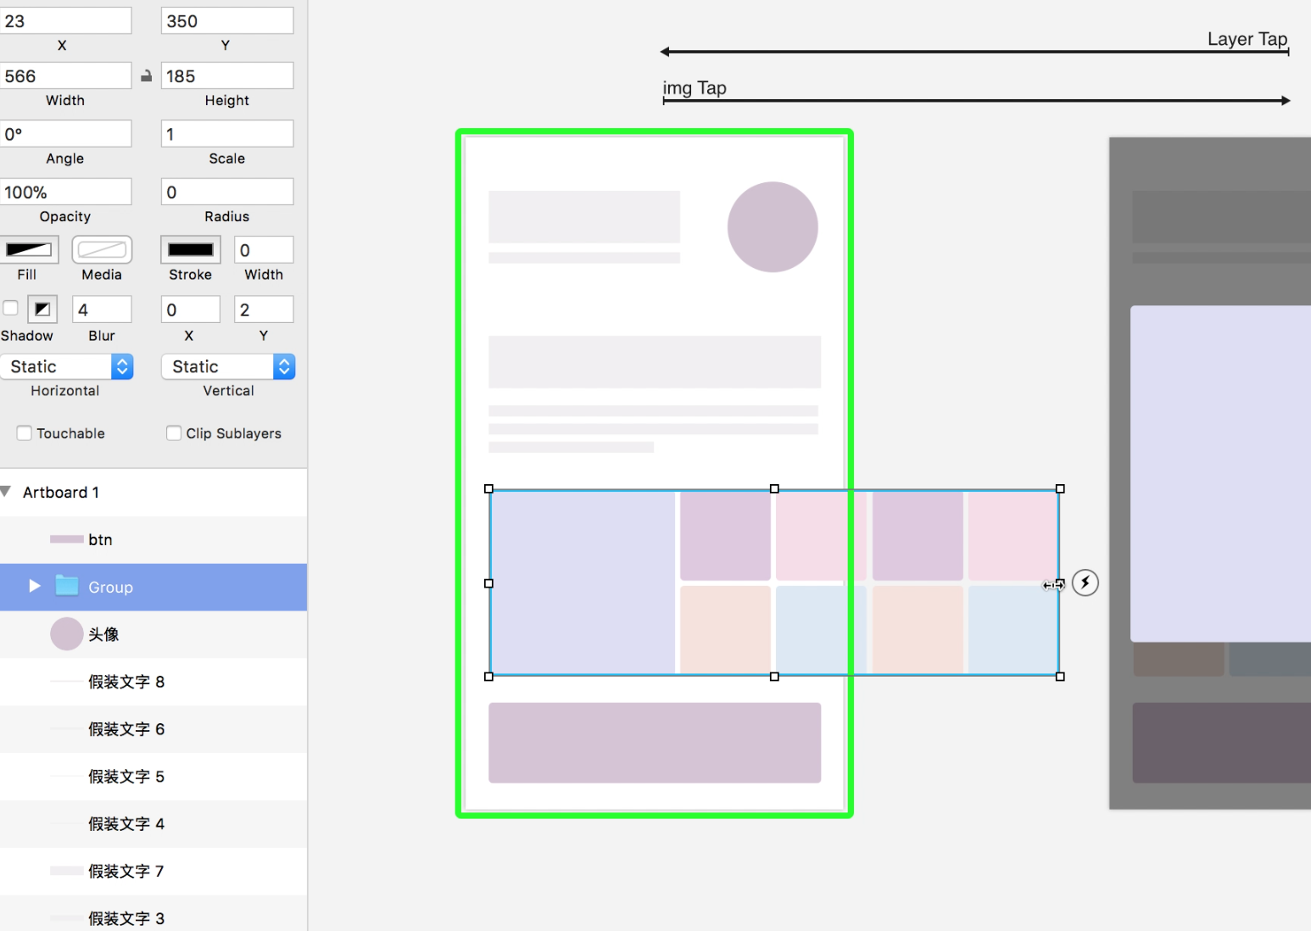Viewport: 1311px width, 931px height.
Task: Open the Media picker swatch
Action: (102, 250)
